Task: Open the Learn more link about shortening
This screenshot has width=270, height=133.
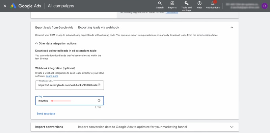Action: point(172,12)
